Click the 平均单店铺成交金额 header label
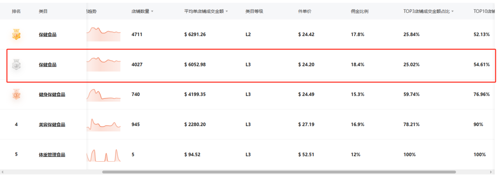Viewport: 500px width, 175px height. (204, 12)
